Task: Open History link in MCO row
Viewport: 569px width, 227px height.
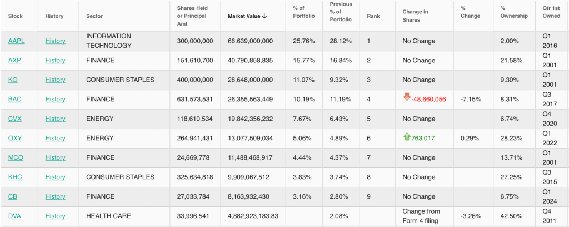Action: [x=55, y=158]
